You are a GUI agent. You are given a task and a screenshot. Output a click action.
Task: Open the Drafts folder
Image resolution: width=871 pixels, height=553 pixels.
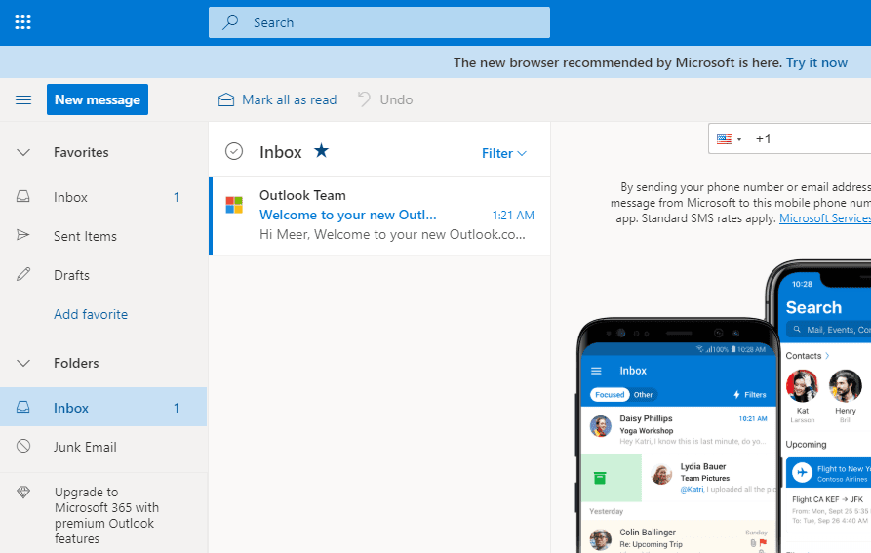click(103, 275)
